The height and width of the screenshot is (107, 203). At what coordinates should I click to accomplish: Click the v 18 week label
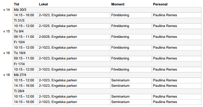[7, 75]
